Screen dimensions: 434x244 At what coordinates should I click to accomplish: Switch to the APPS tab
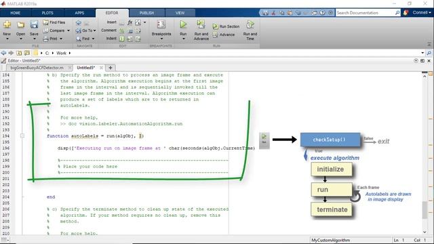(x=79, y=13)
